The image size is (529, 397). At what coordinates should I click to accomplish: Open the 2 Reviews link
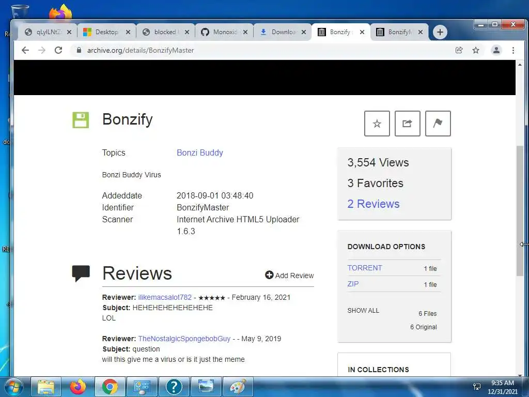[374, 204]
